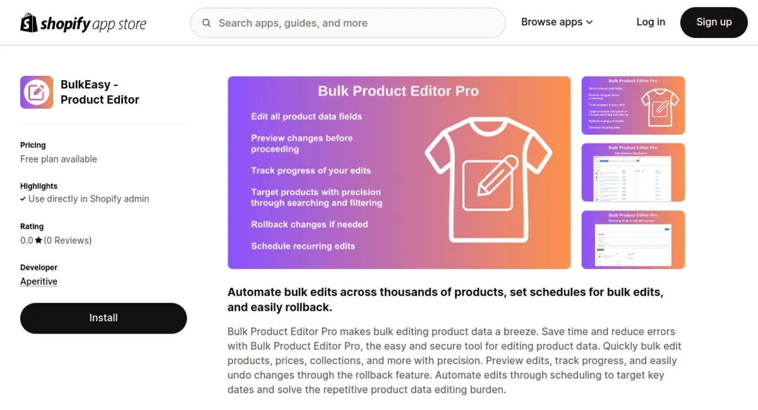Click the checkmark beside Shopify admin highlight

tap(23, 199)
